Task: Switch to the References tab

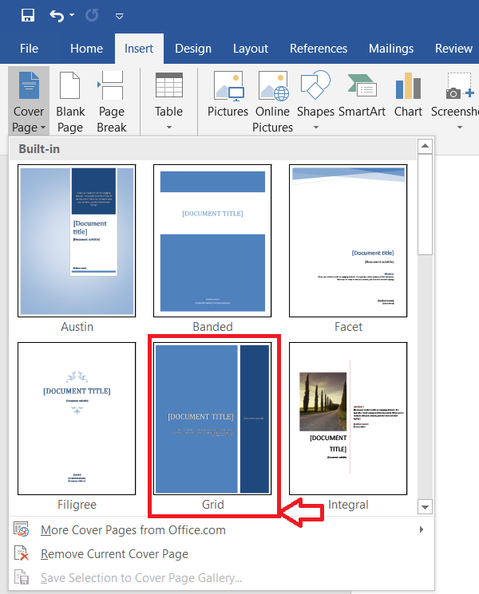Action: click(319, 49)
